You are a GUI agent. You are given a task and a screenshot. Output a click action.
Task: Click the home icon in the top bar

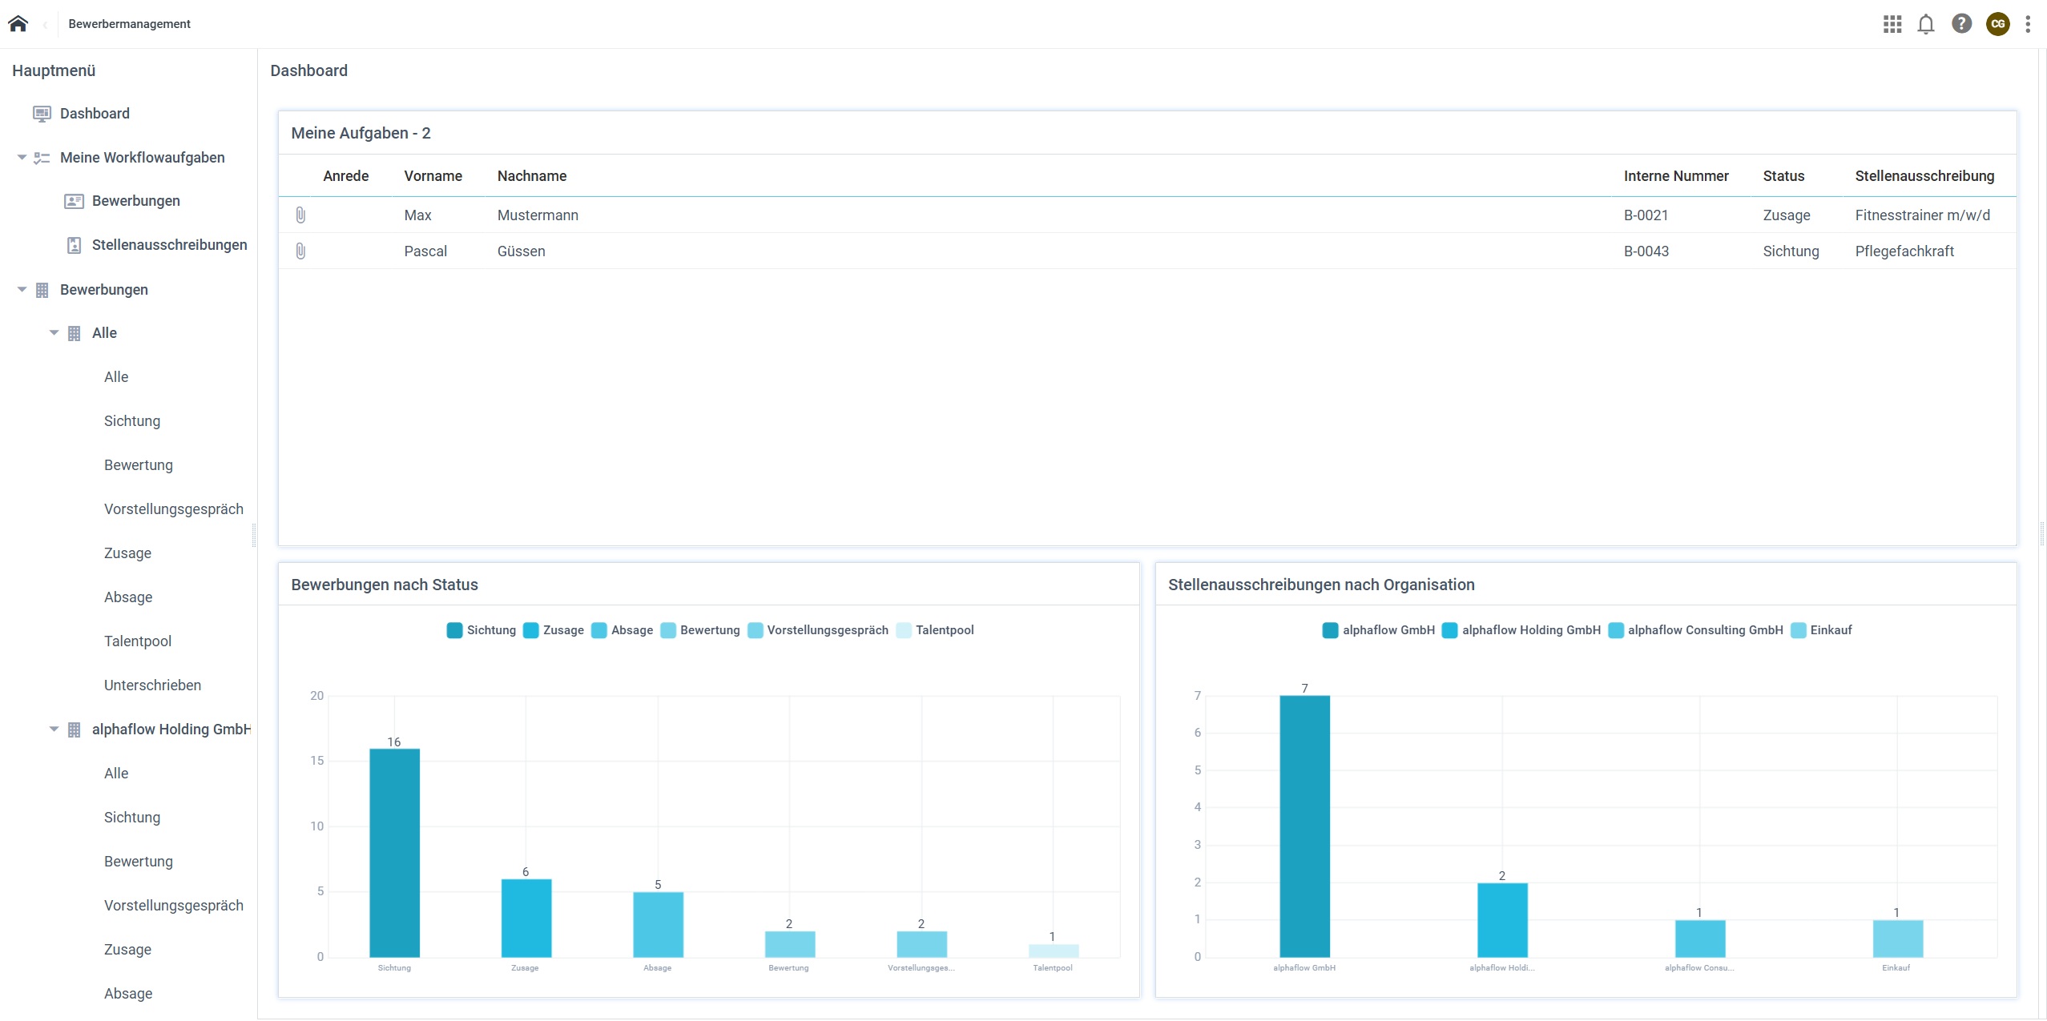(x=18, y=24)
